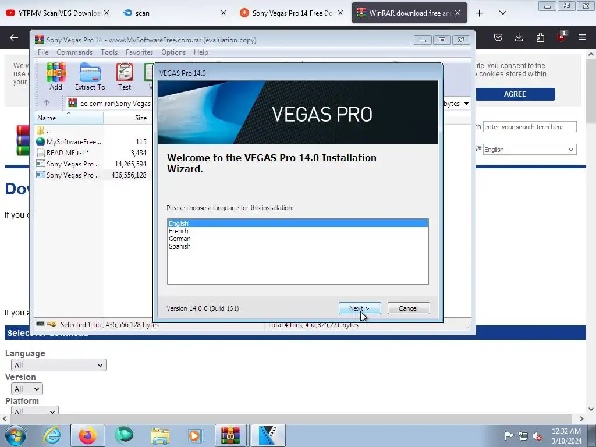596x447 pixels.
Task: Open the English site language dropdown
Action: click(x=530, y=150)
